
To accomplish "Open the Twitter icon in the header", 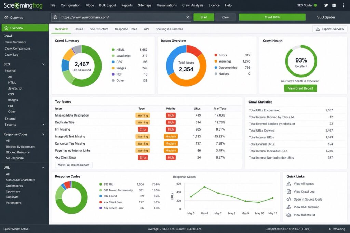I will (x=326, y=5).
